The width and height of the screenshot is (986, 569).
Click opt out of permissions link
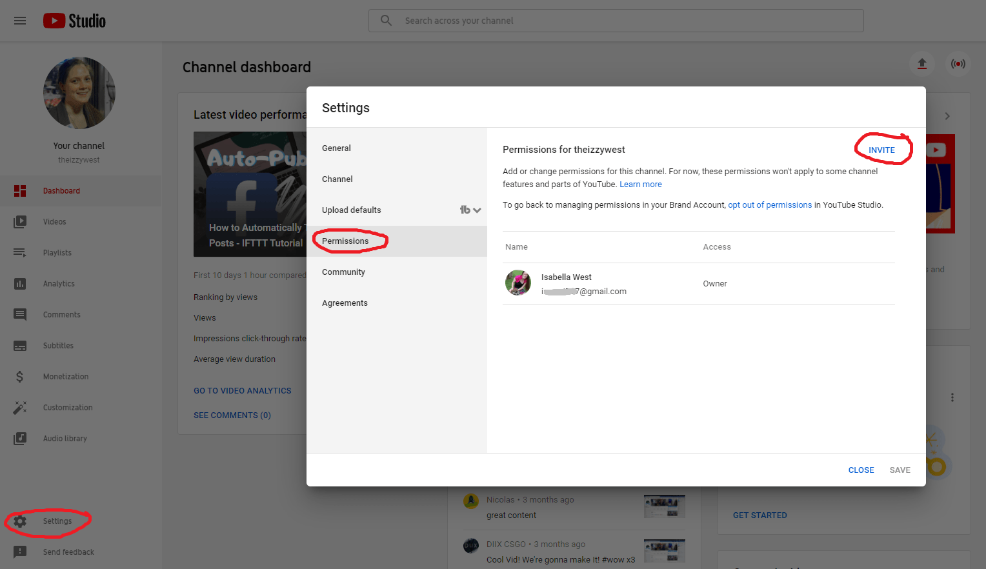[770, 205]
